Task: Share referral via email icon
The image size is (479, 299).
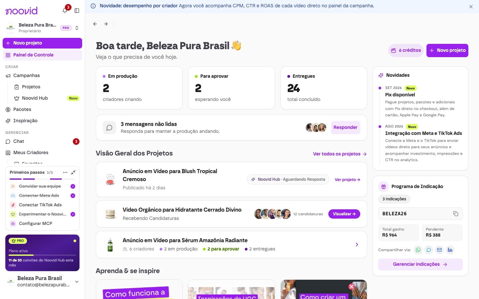Action: click(x=439, y=250)
